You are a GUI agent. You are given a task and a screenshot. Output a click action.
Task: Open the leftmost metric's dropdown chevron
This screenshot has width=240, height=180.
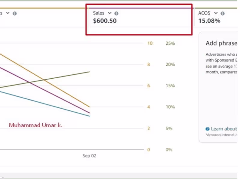click(x=8, y=13)
